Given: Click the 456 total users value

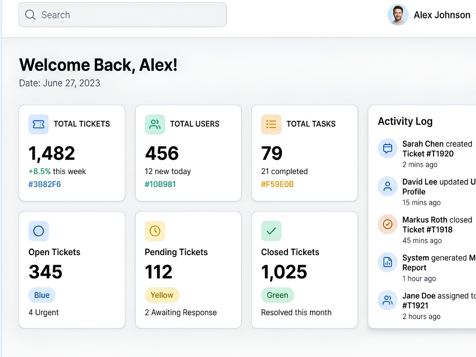Looking at the screenshot, I should point(162,153).
